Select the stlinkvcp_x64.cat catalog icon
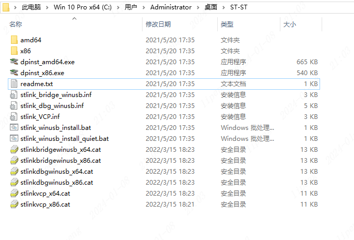The width and height of the screenshot is (354, 240). tap(14, 194)
